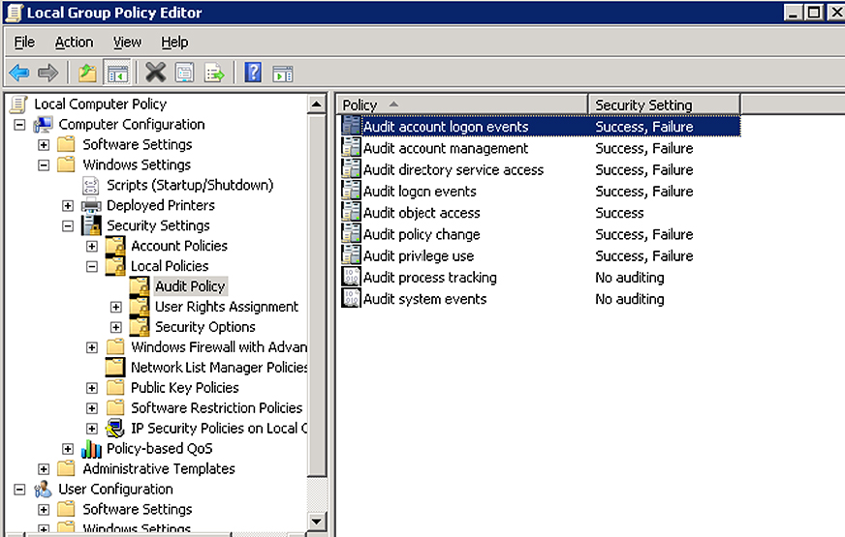Open Help with question mark icon
Screen dimensions: 845x537
point(253,73)
